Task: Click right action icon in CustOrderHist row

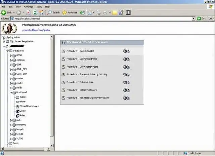Action: (x=128, y=51)
